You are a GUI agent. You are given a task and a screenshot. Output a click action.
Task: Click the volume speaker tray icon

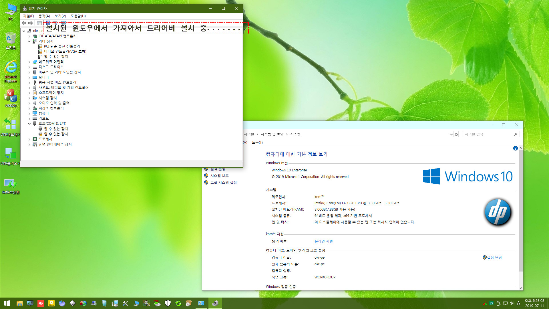(x=512, y=303)
